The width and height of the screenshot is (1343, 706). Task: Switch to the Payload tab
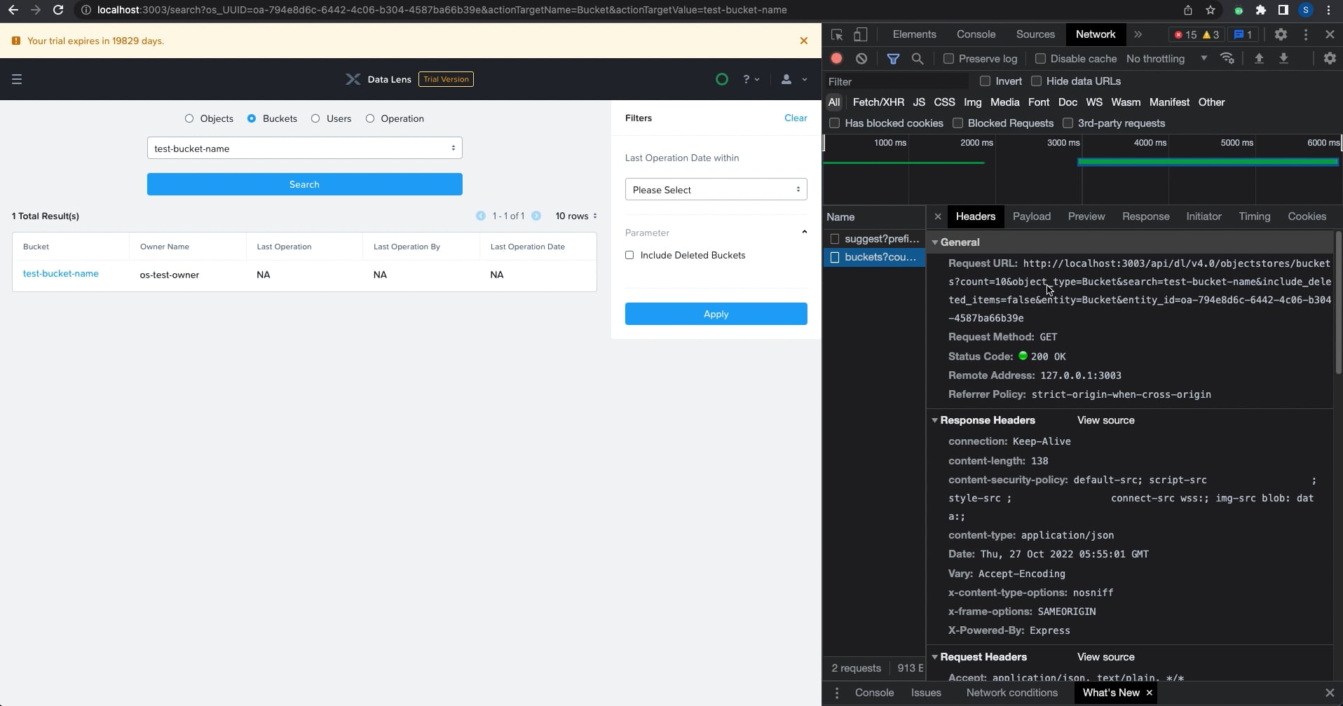pos(1031,216)
